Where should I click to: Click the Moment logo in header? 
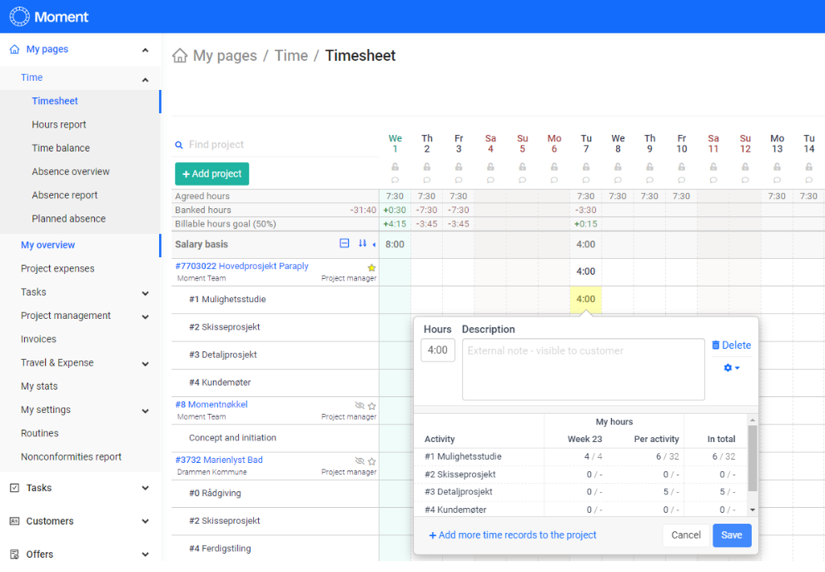49,17
